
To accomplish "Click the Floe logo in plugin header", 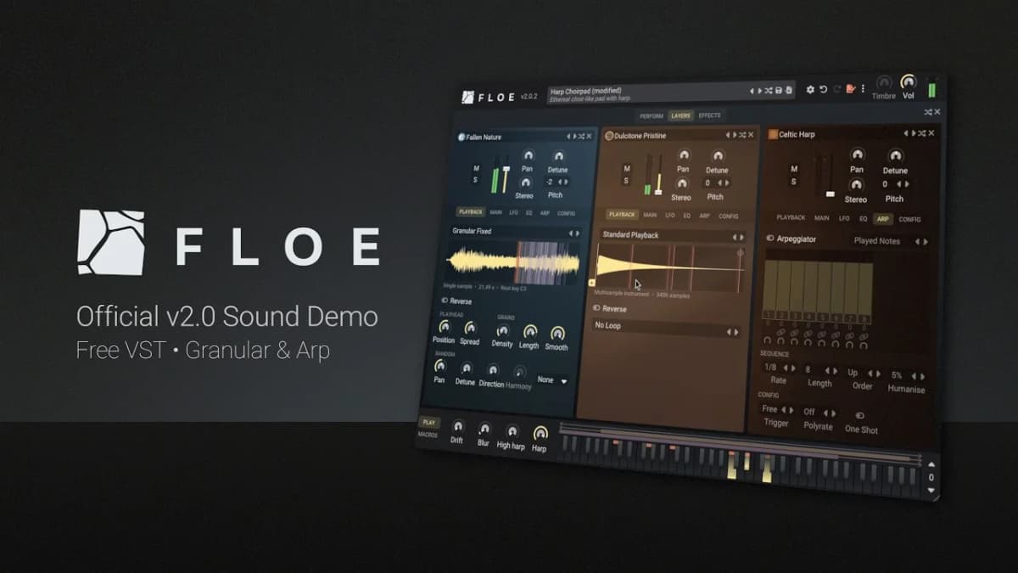I will 467,97.
